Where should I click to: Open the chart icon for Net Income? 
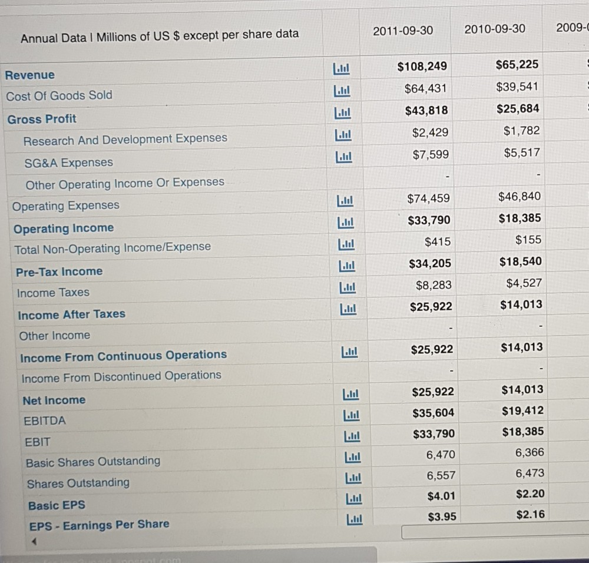[351, 395]
